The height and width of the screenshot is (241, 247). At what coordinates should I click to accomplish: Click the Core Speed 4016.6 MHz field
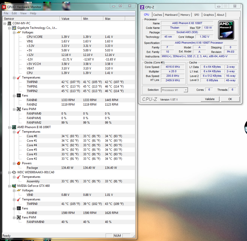pyautogui.click(x=173, y=67)
